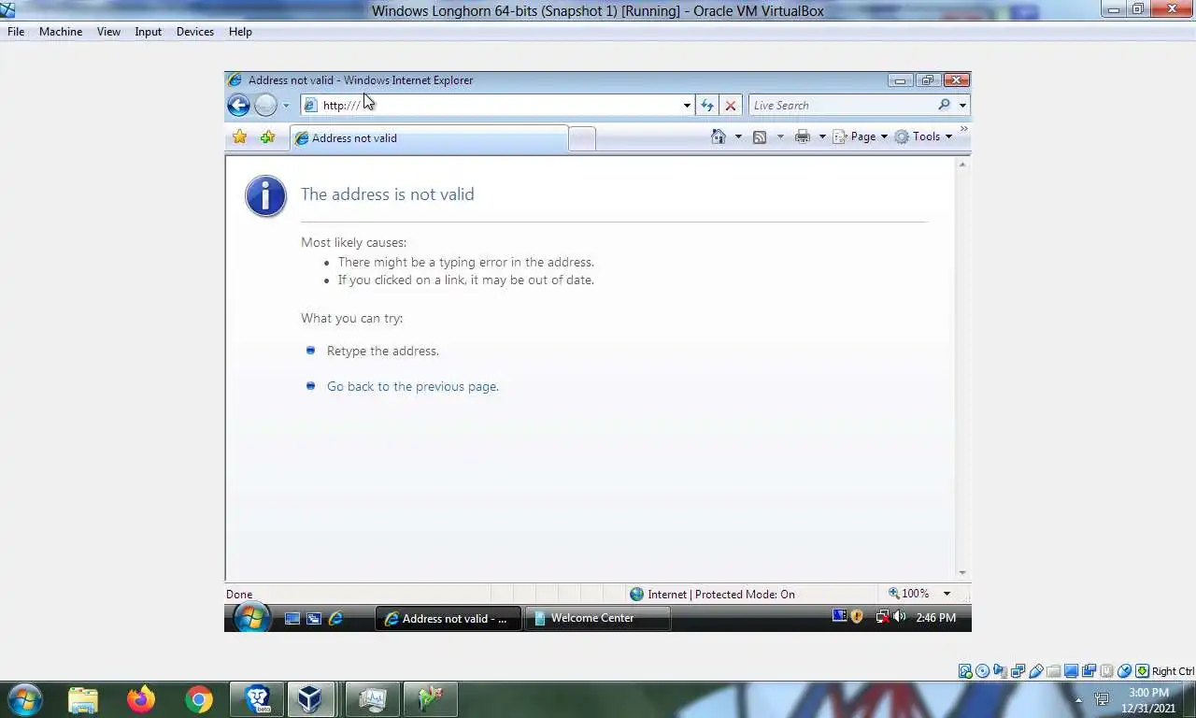Click 'The address is not valid' heading

388,194
